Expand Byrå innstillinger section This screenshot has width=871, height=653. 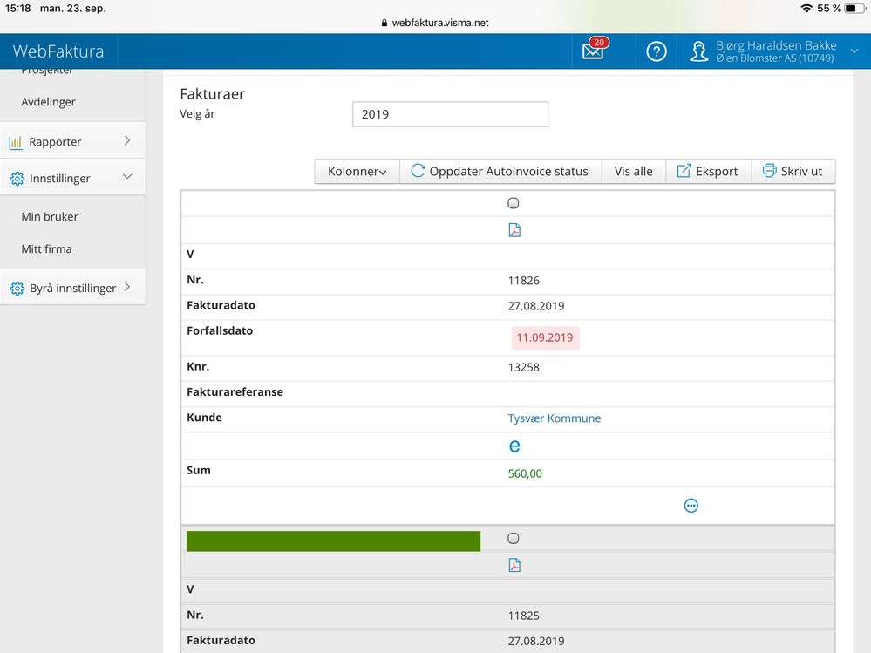click(x=72, y=287)
